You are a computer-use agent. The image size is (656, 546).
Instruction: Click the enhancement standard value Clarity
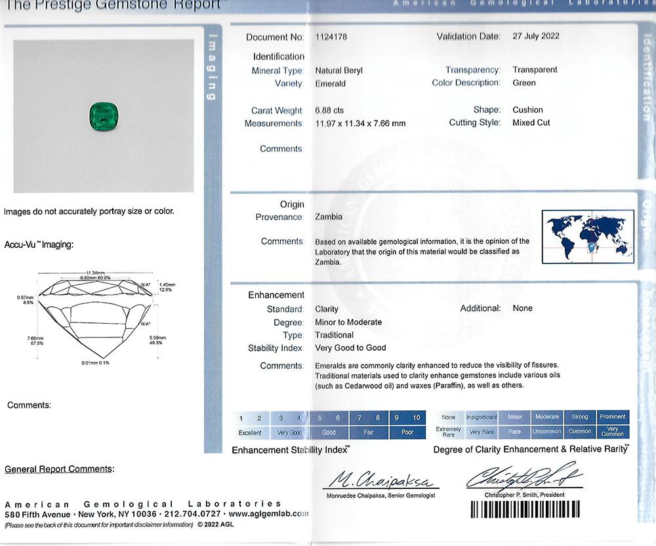(326, 309)
